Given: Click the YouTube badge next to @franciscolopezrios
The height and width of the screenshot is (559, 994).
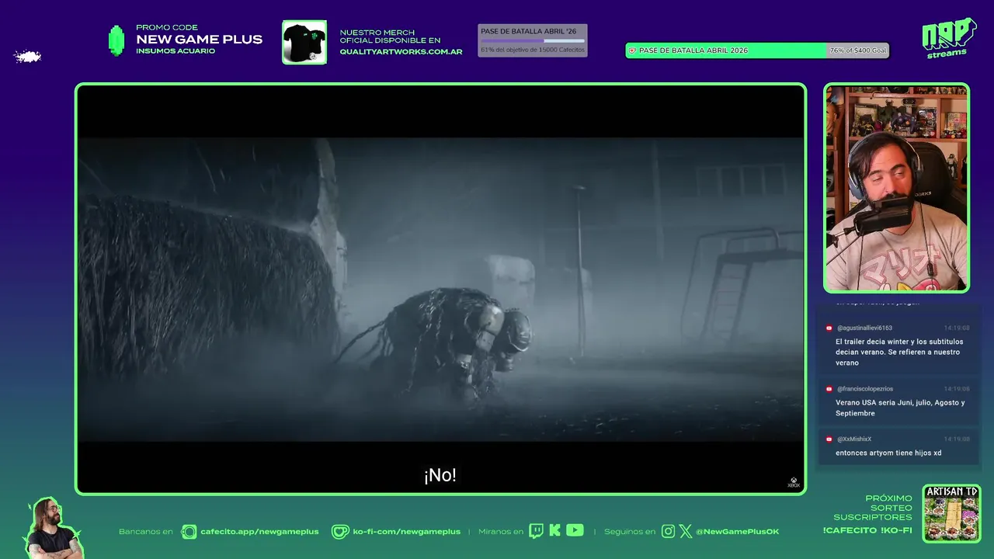Looking at the screenshot, I should coord(829,389).
